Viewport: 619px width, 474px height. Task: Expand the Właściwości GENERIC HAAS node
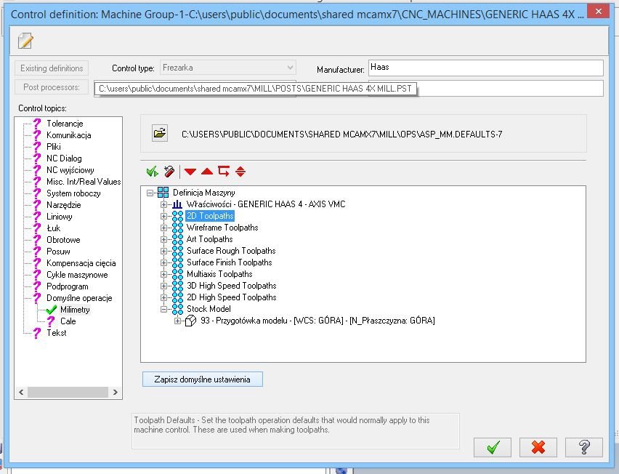point(163,204)
